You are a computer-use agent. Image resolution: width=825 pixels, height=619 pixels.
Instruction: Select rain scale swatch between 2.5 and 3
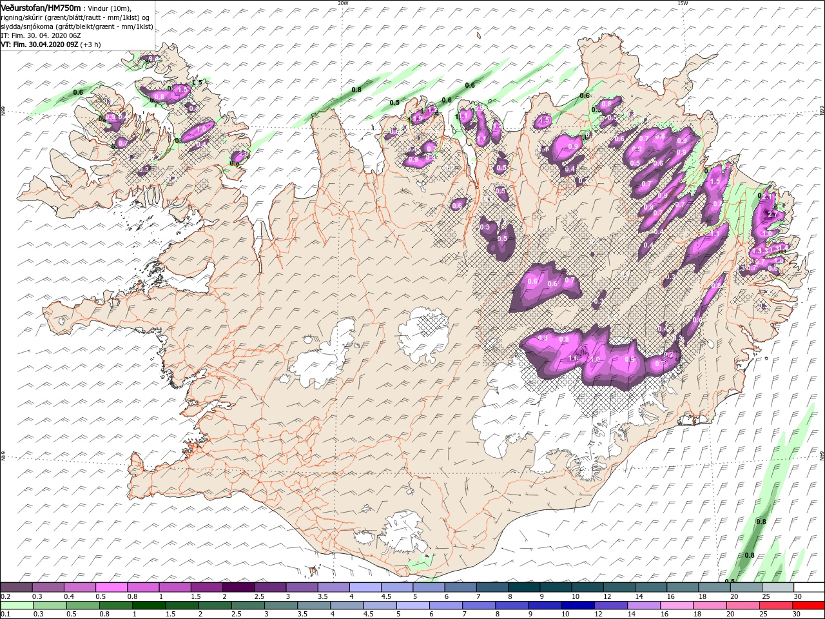[x=247, y=605]
